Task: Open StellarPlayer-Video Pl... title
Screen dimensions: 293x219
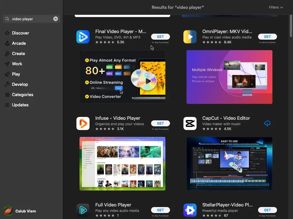Action: pos(227,205)
